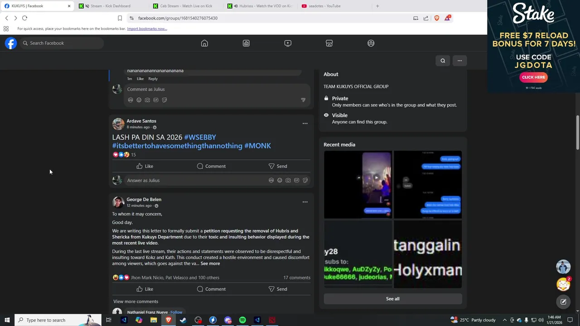This screenshot has height=326, width=580.
Task: Open George De Belen profile name
Action: point(144,199)
